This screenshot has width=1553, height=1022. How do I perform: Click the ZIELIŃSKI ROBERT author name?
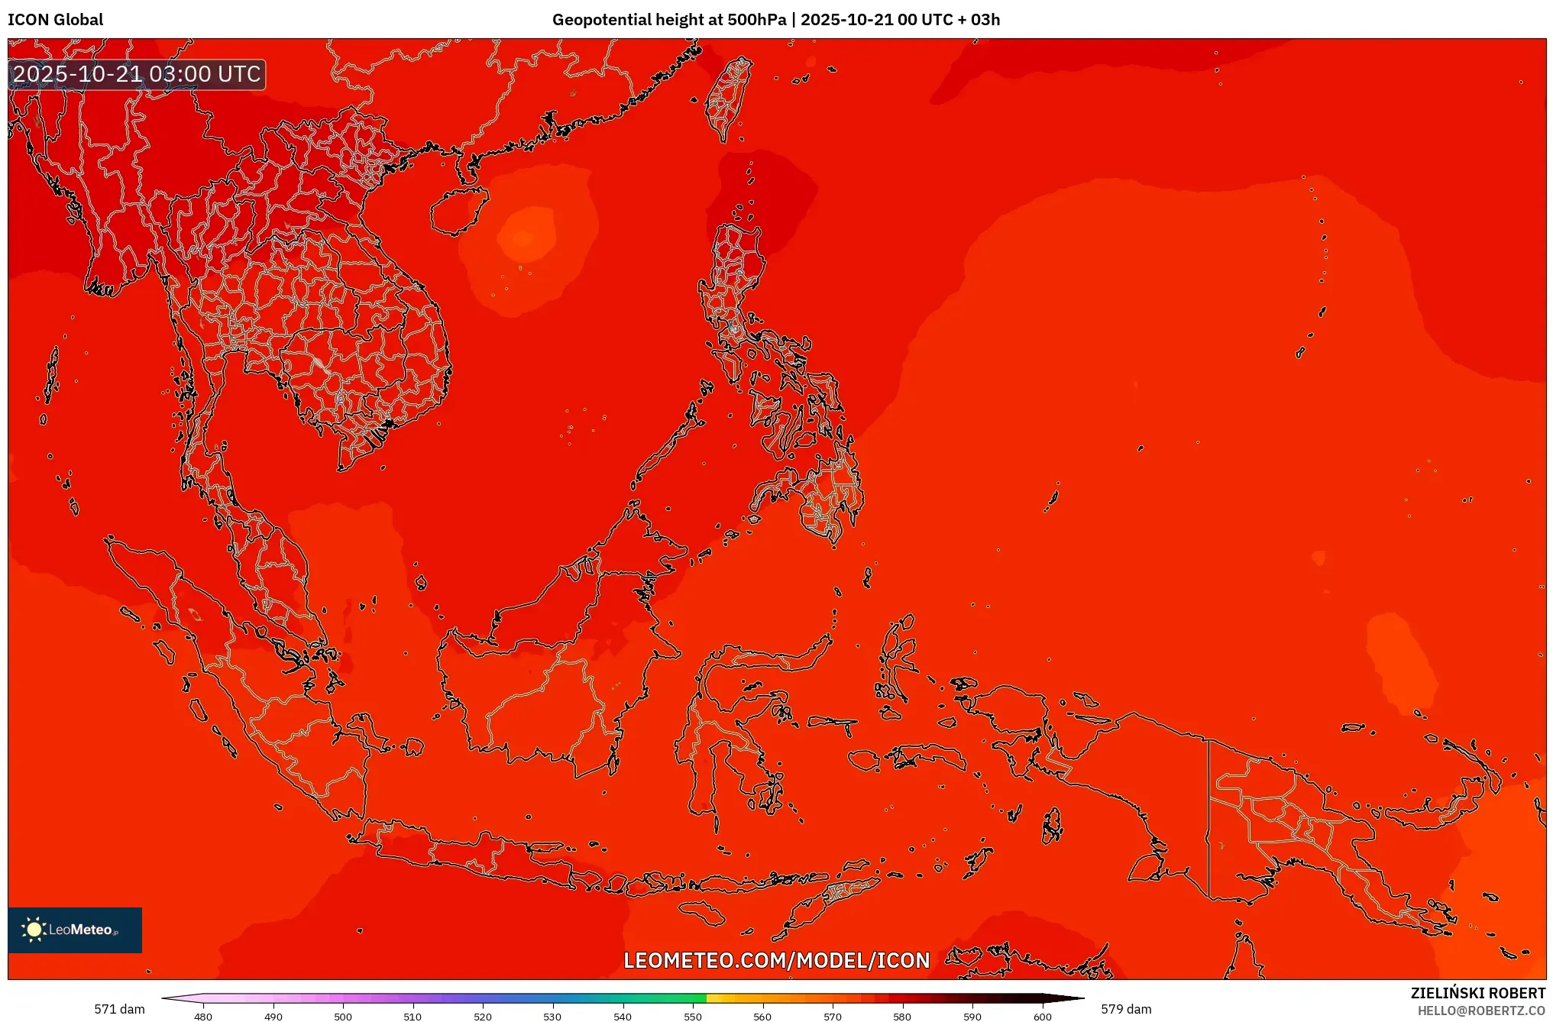point(1477,993)
